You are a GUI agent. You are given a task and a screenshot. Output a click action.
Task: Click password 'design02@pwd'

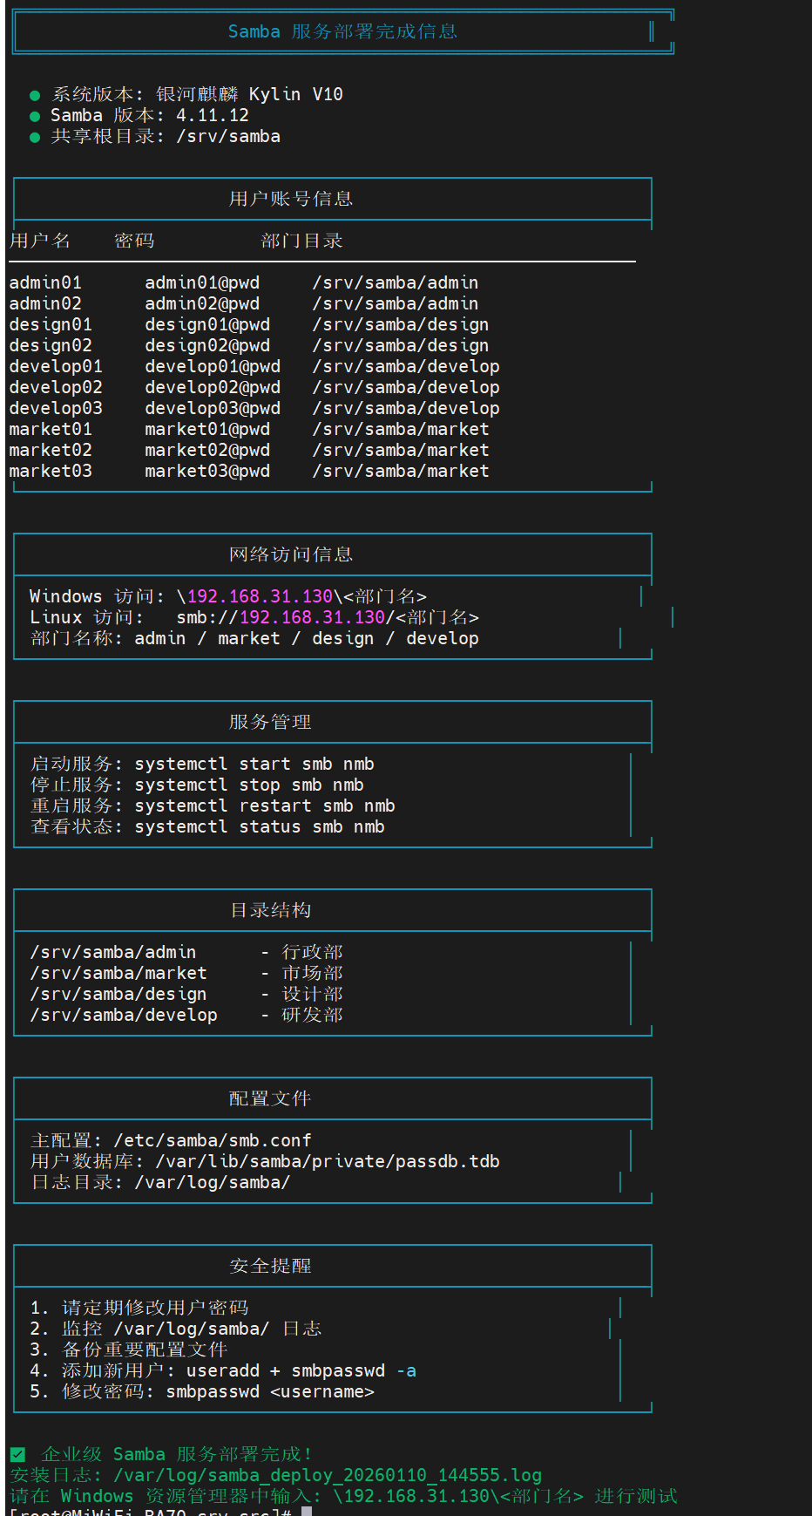pyautogui.click(x=207, y=345)
